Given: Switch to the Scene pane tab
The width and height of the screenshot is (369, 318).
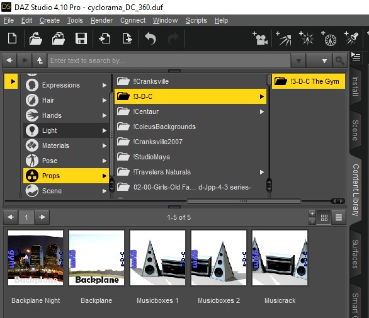Looking at the screenshot, I should [x=355, y=130].
